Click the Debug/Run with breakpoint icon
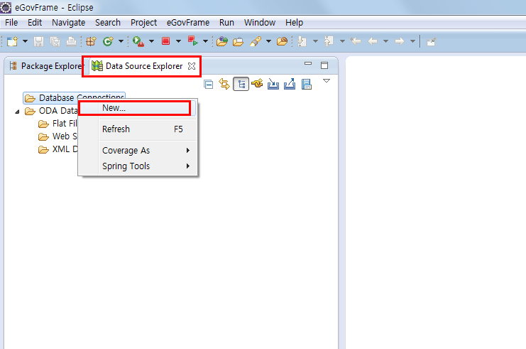This screenshot has height=349, width=526. click(x=138, y=41)
